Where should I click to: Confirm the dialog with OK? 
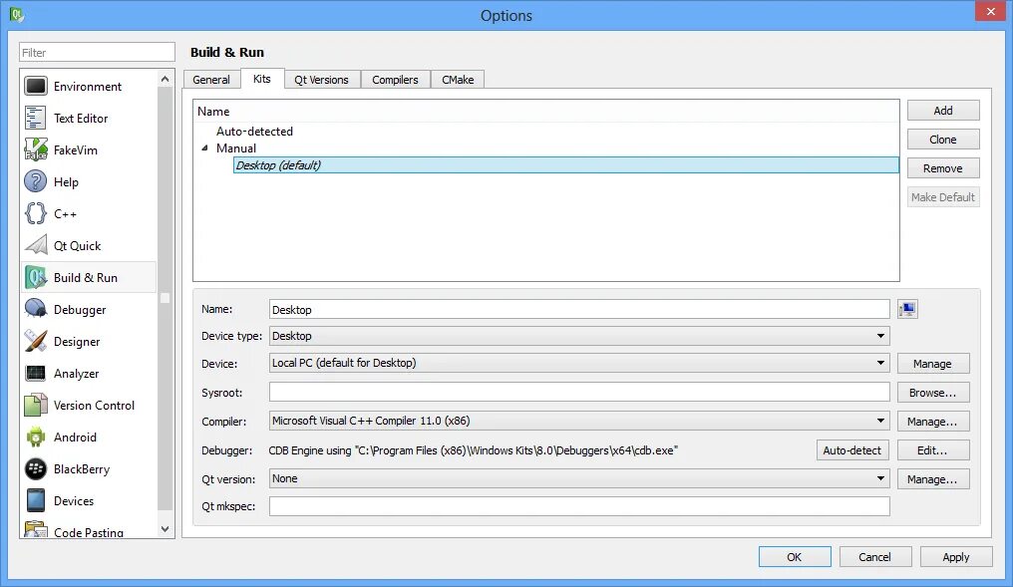pyautogui.click(x=795, y=557)
